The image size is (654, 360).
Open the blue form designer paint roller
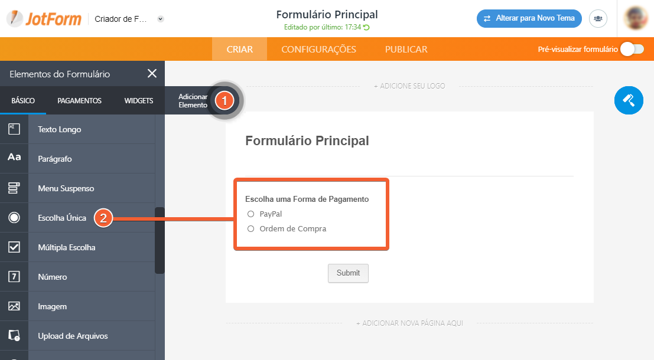629,100
